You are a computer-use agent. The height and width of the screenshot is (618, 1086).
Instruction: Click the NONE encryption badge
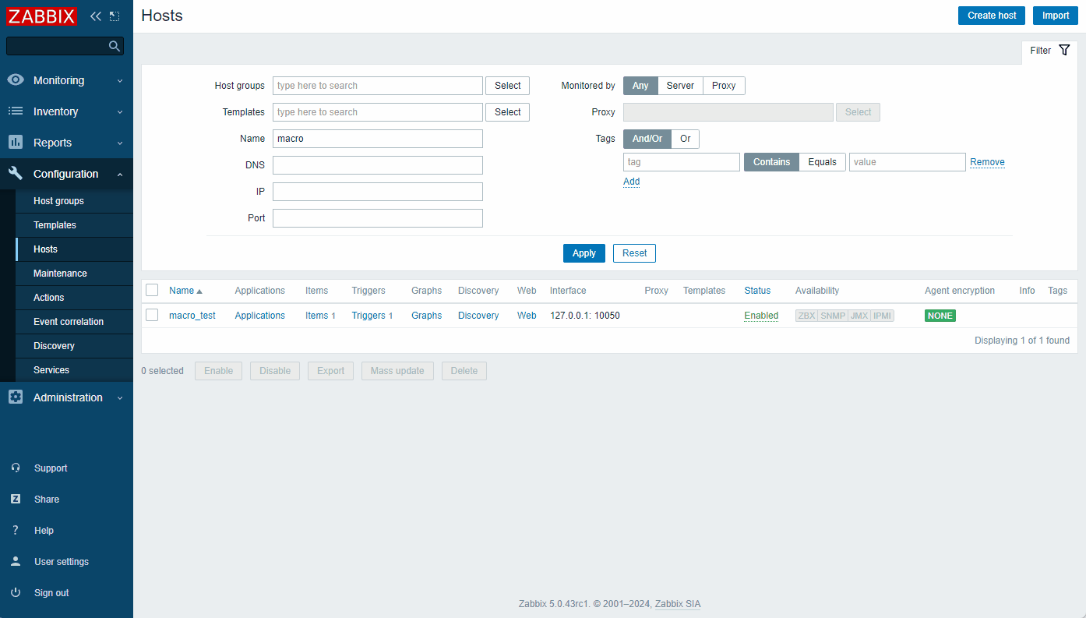tap(940, 316)
